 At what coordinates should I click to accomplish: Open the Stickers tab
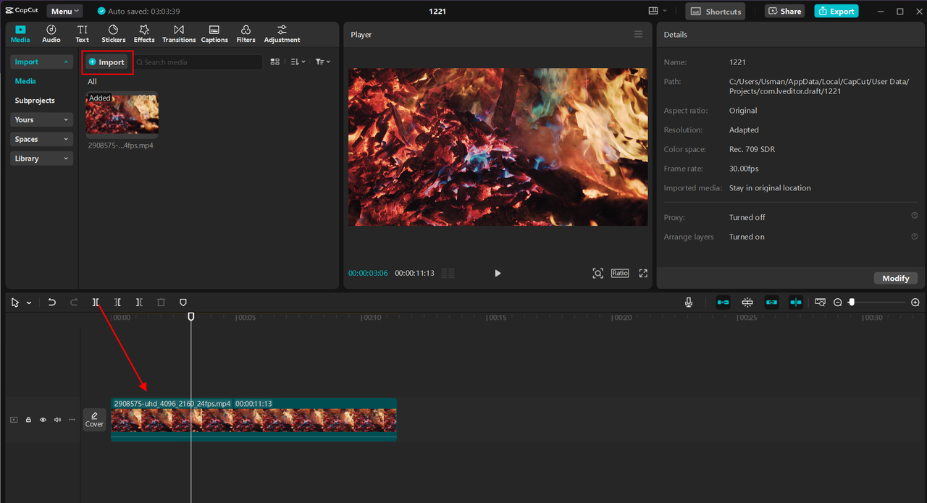coord(114,34)
